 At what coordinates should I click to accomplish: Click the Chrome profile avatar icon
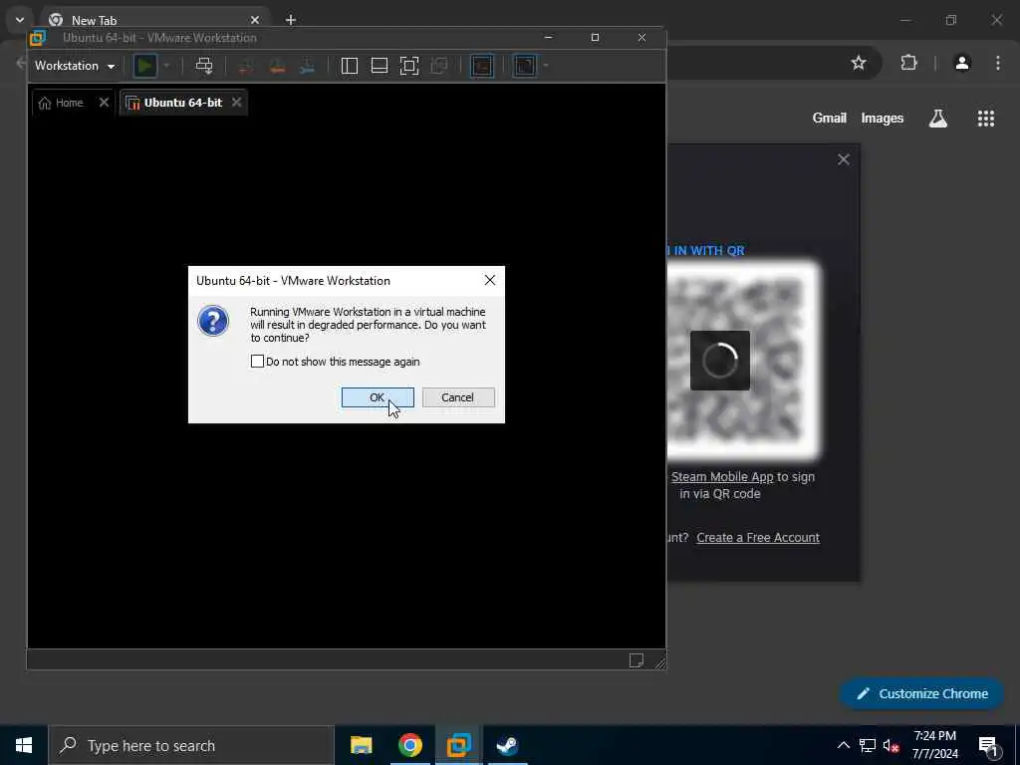click(962, 63)
